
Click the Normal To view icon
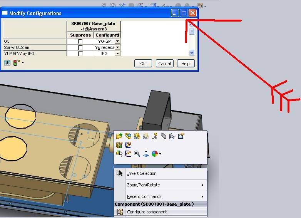(x=146, y=153)
